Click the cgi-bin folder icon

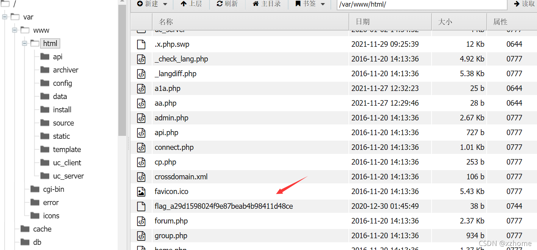point(35,189)
